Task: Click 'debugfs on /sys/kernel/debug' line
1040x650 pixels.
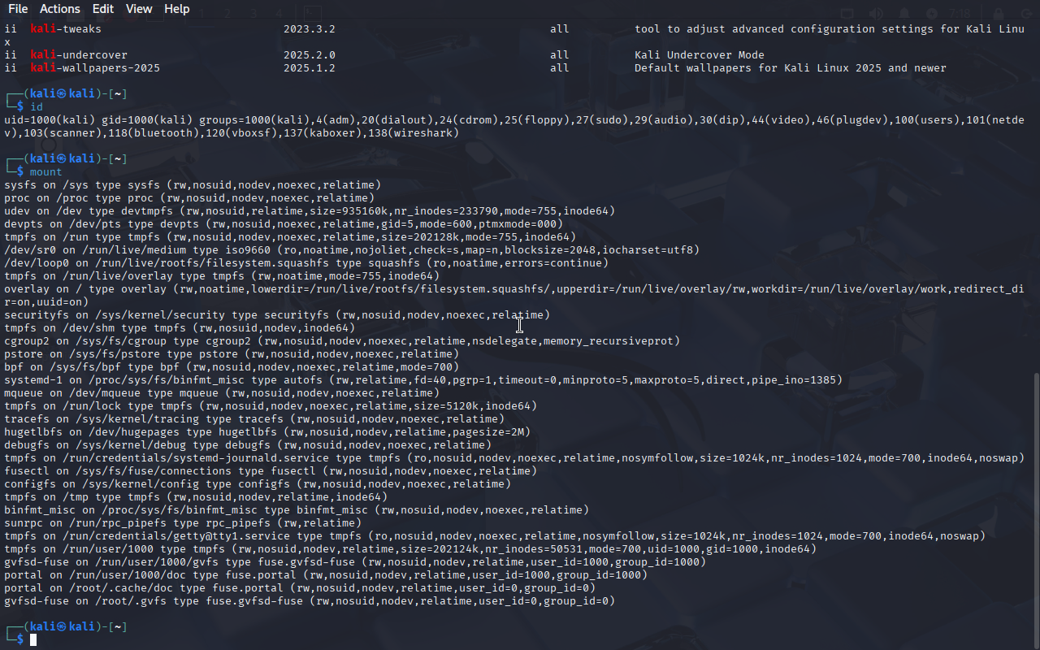Action: click(248, 444)
